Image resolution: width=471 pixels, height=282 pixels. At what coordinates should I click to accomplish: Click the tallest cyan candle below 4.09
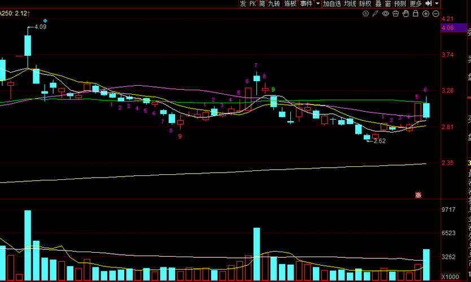coord(28,46)
